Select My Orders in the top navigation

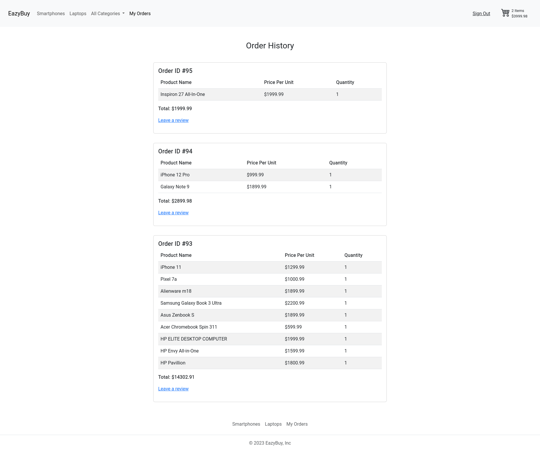click(140, 13)
